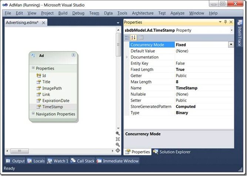The width and height of the screenshot is (247, 176).
Task: Zoom designer to 100%
Action: [118, 139]
